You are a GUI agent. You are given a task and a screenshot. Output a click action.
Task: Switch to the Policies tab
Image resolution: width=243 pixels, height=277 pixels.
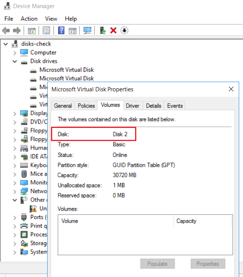(x=86, y=106)
